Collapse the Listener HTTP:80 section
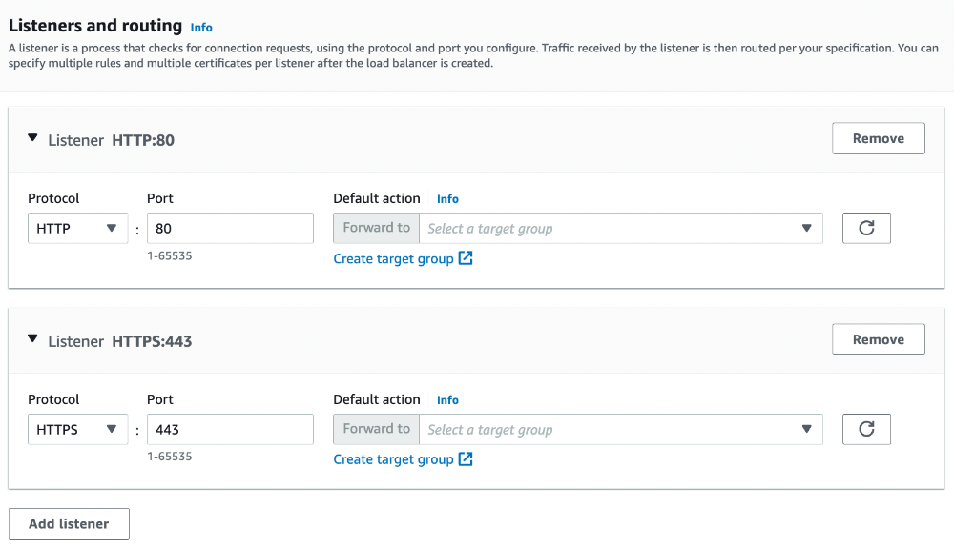954x550 pixels. (32, 138)
